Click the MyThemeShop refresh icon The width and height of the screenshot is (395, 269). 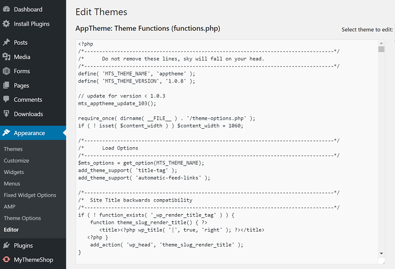[x=6, y=259]
